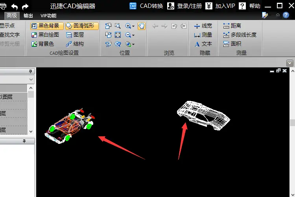This screenshot has width=295, height=197.
Task: Click the blue question mark help icon
Action: [x=286, y=15]
